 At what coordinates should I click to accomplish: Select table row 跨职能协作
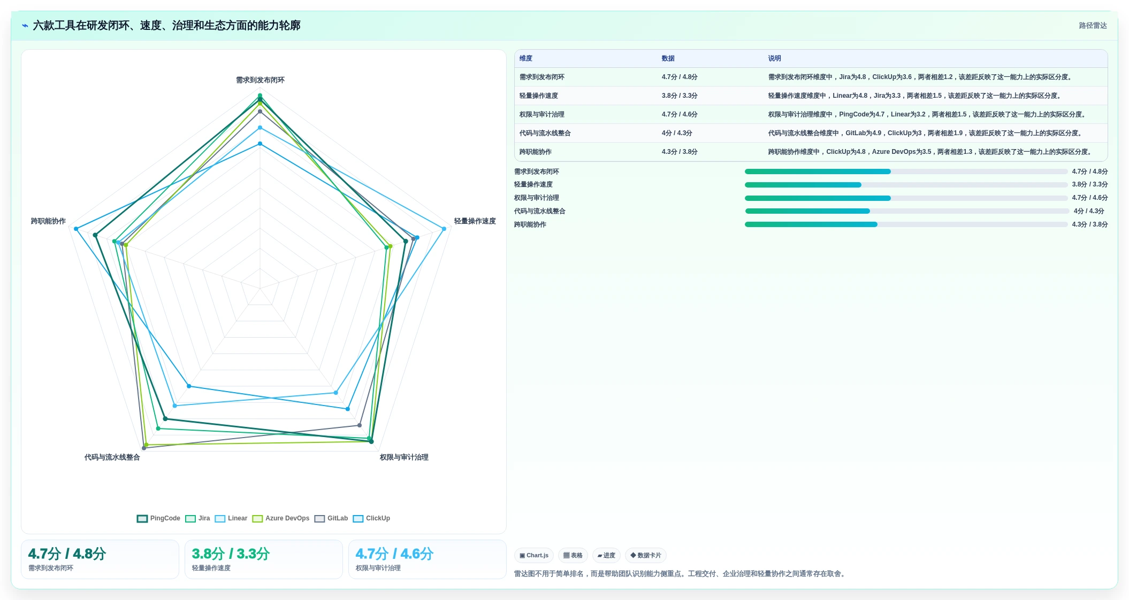pos(811,152)
